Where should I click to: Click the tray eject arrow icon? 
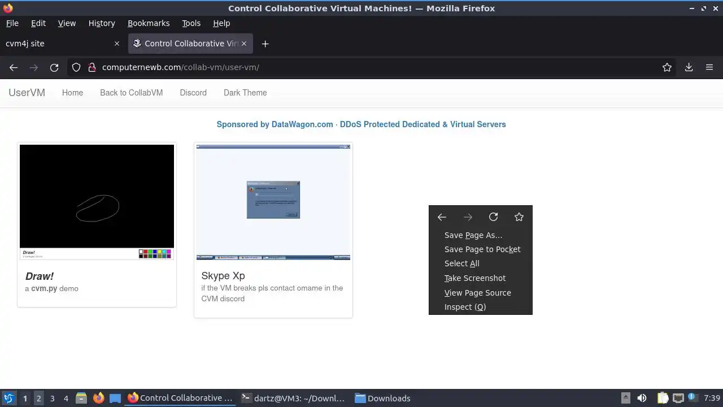tap(625, 398)
